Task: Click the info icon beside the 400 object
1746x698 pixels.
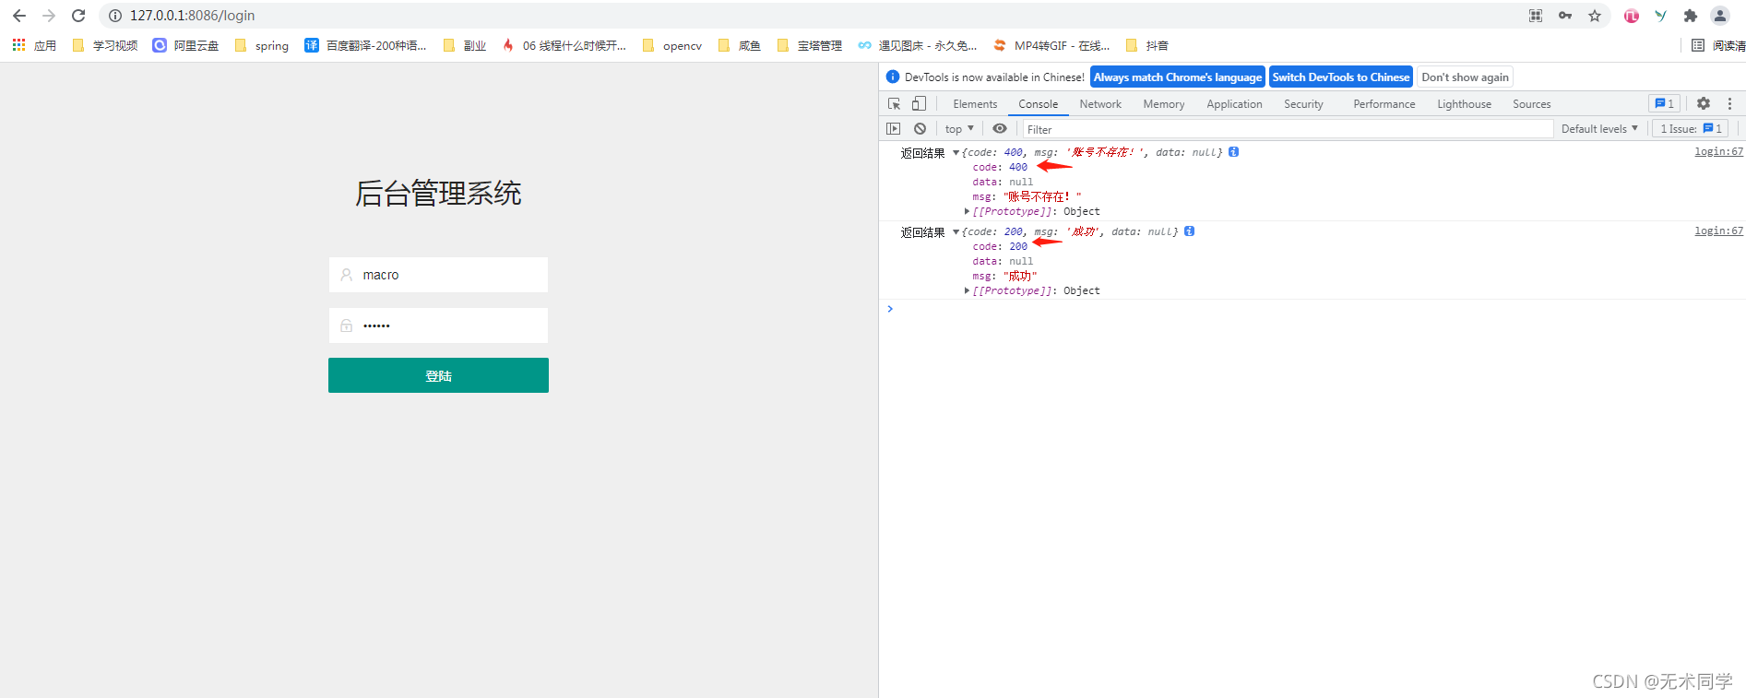Action: tap(1233, 152)
